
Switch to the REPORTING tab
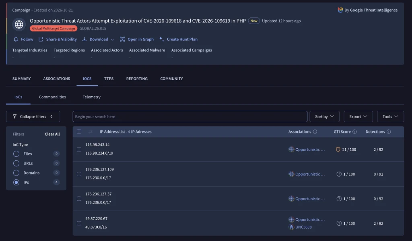(x=137, y=79)
